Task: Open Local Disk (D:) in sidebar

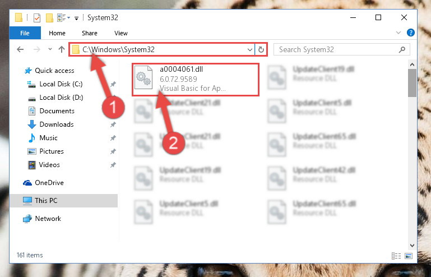Action: [x=61, y=98]
